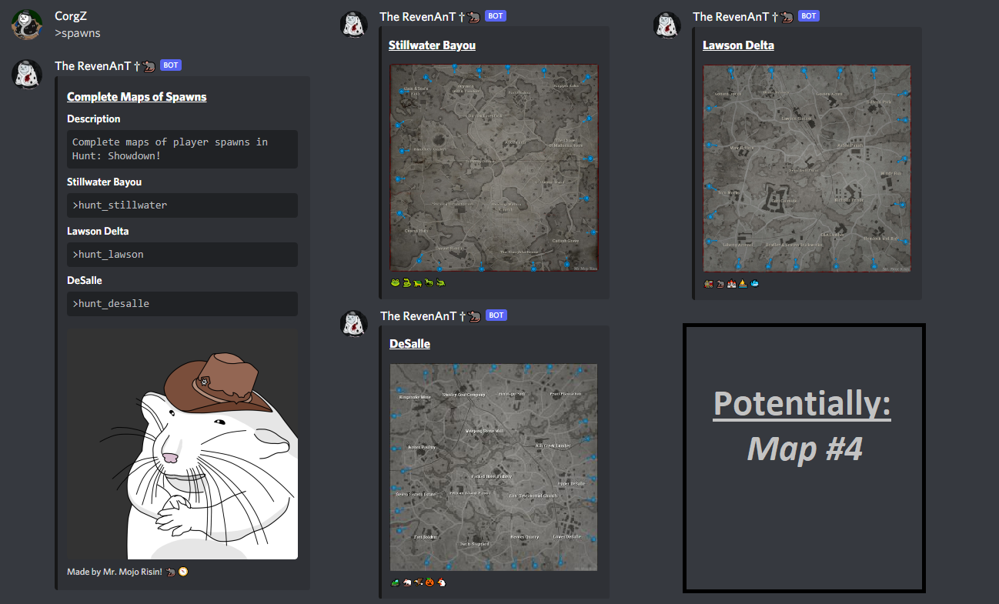Click the >hunt_stillwater command code block
This screenshot has width=999, height=604.
pyautogui.click(x=182, y=205)
